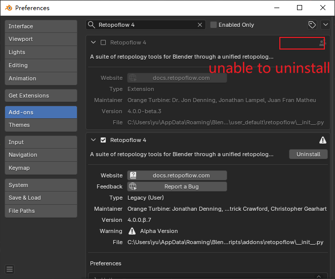335x279 pixels.
Task: Click the version 4.0.0.β.7 text
Action: (x=139, y=220)
